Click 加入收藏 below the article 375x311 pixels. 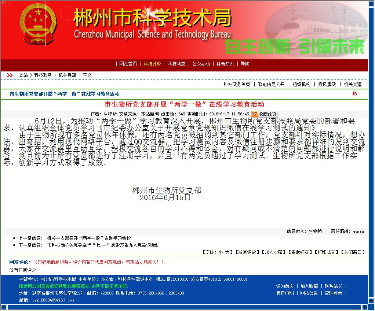click(274, 252)
